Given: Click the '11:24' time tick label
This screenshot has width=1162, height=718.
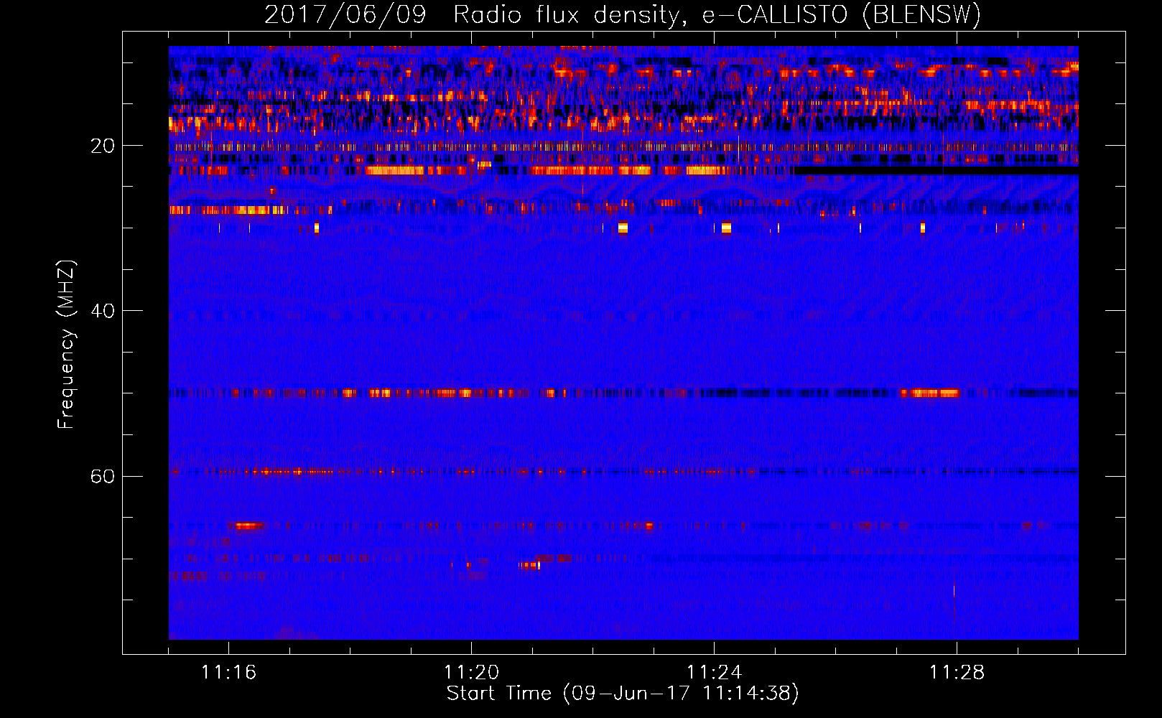Looking at the screenshot, I should 714,672.
